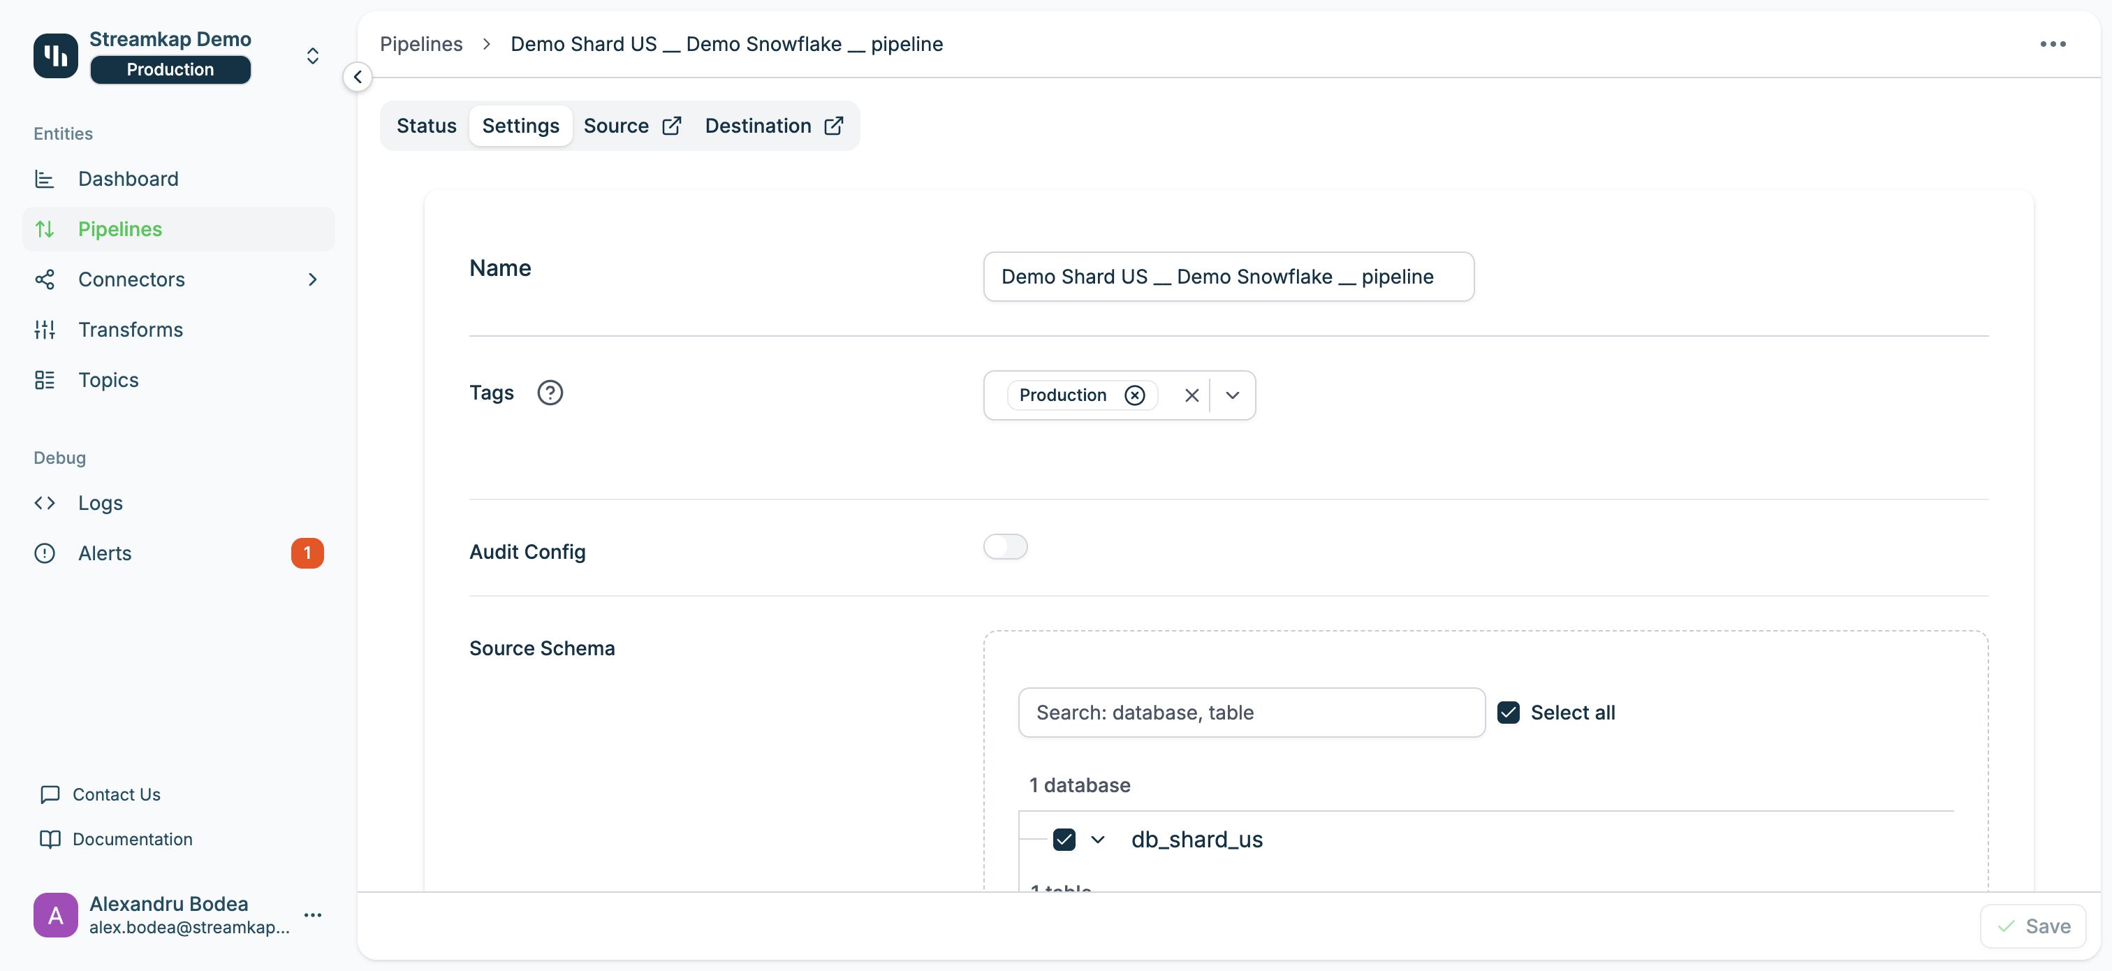Open the three-dot pipeline options menu
Screen dimensions: 2112x971
coord(2052,44)
